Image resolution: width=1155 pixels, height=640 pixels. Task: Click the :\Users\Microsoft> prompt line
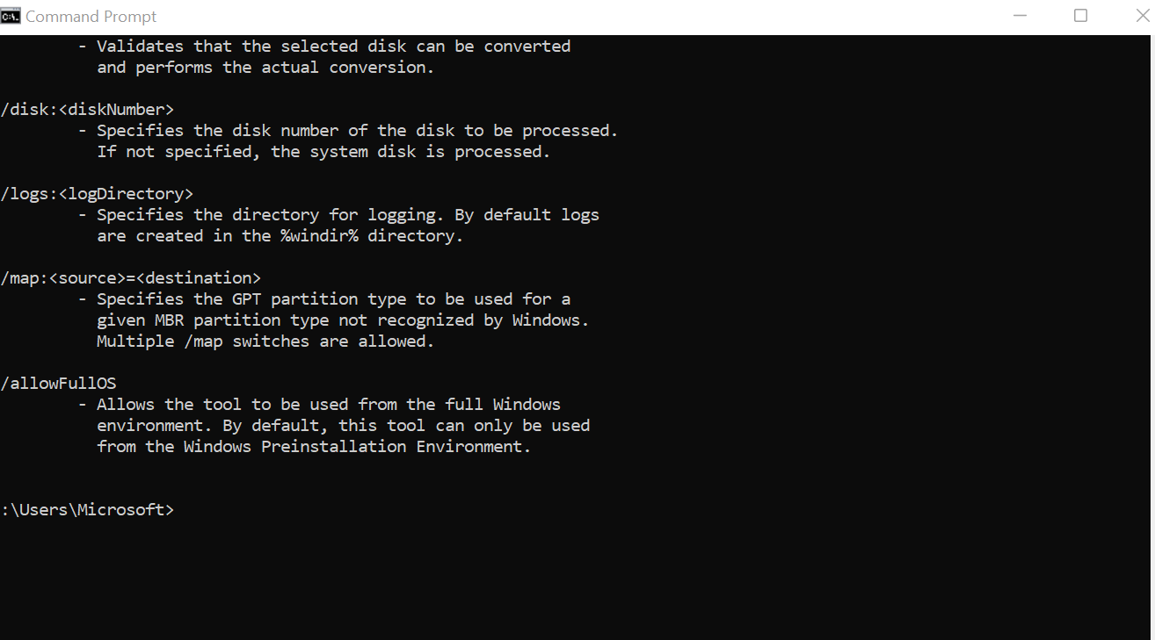pyautogui.click(x=88, y=510)
